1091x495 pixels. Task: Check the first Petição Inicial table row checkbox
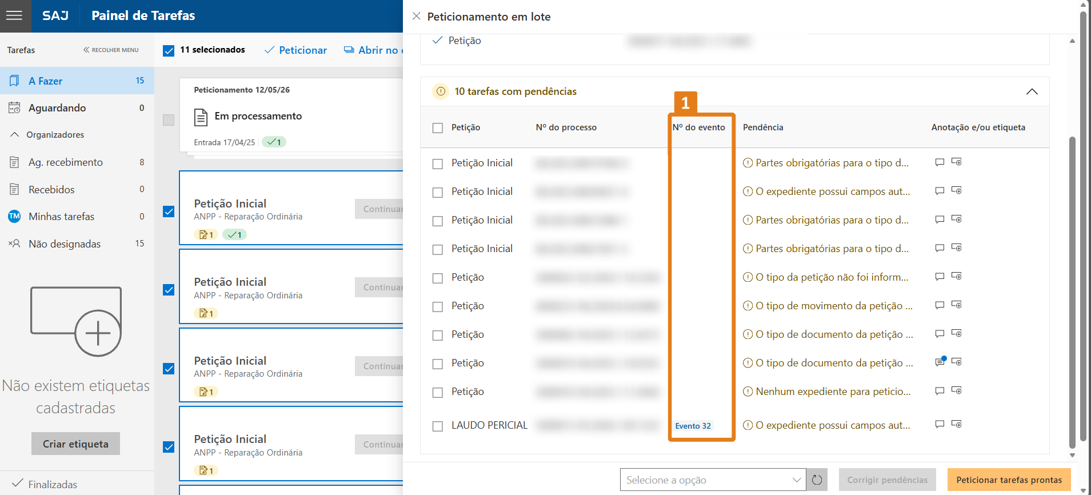(438, 164)
